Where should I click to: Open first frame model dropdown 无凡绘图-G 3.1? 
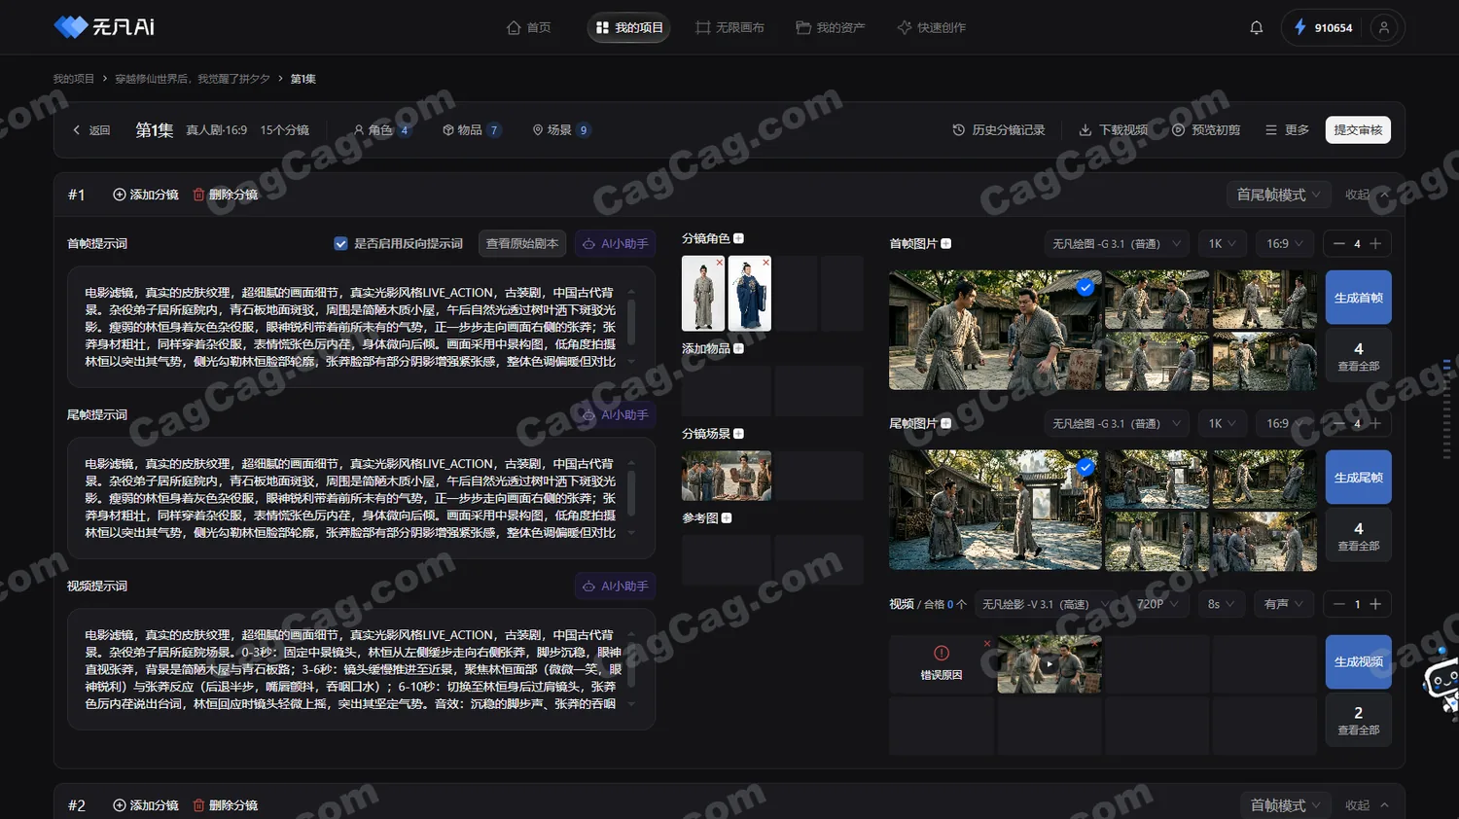[x=1117, y=244]
